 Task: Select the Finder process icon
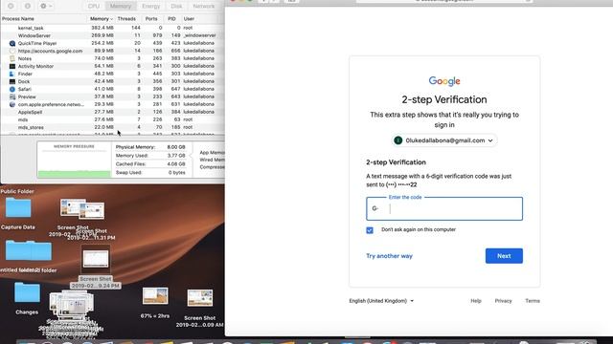12,74
